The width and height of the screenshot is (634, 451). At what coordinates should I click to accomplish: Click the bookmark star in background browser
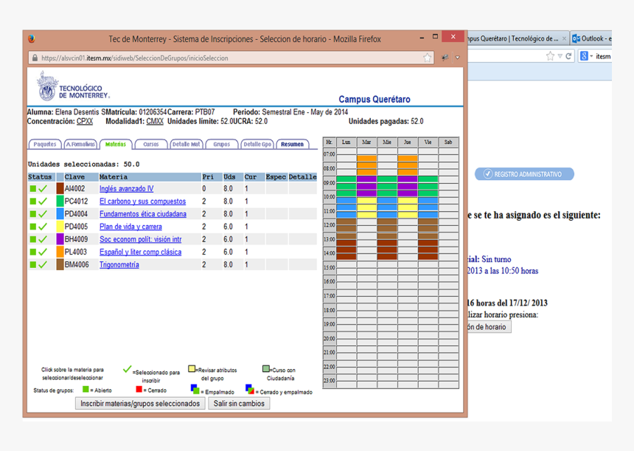tap(550, 56)
